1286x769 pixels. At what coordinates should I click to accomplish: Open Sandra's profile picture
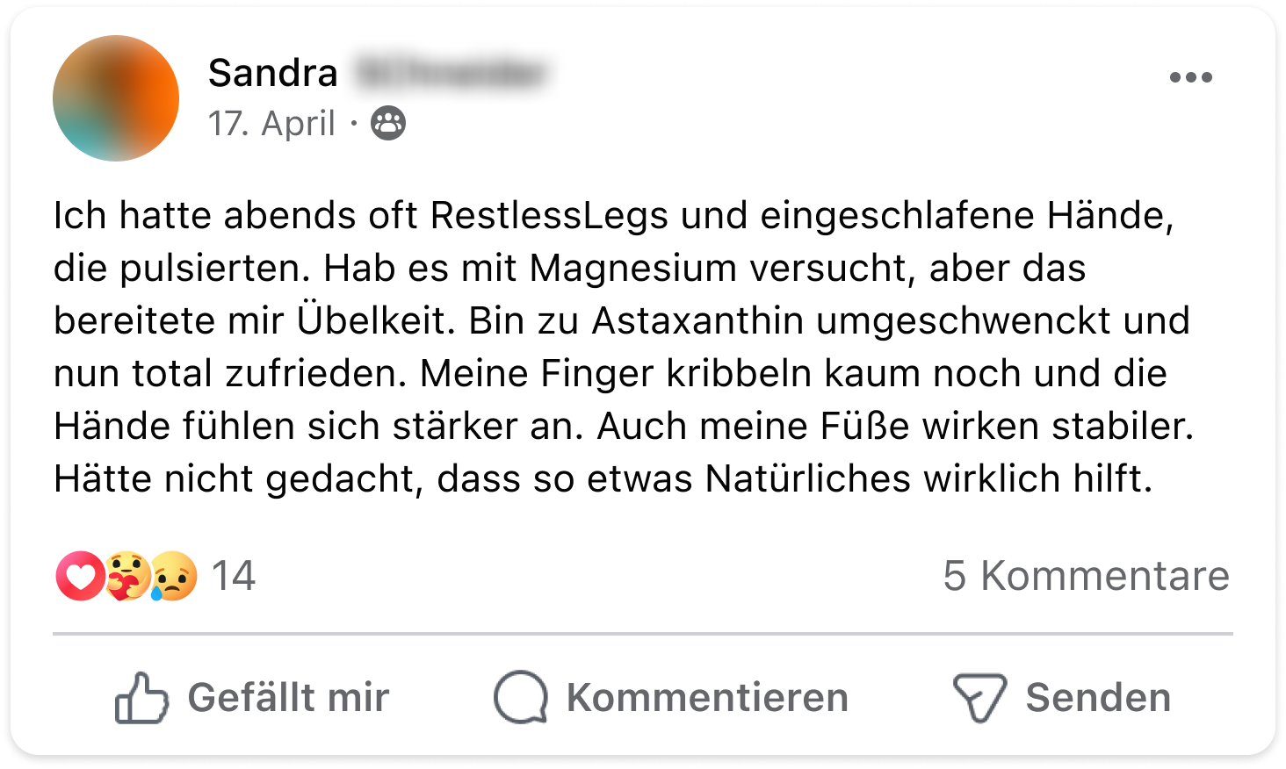(116, 98)
